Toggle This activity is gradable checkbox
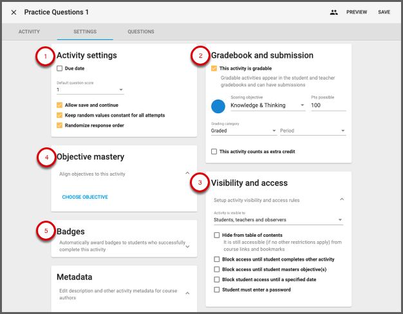The height and width of the screenshot is (314, 403). pos(214,68)
